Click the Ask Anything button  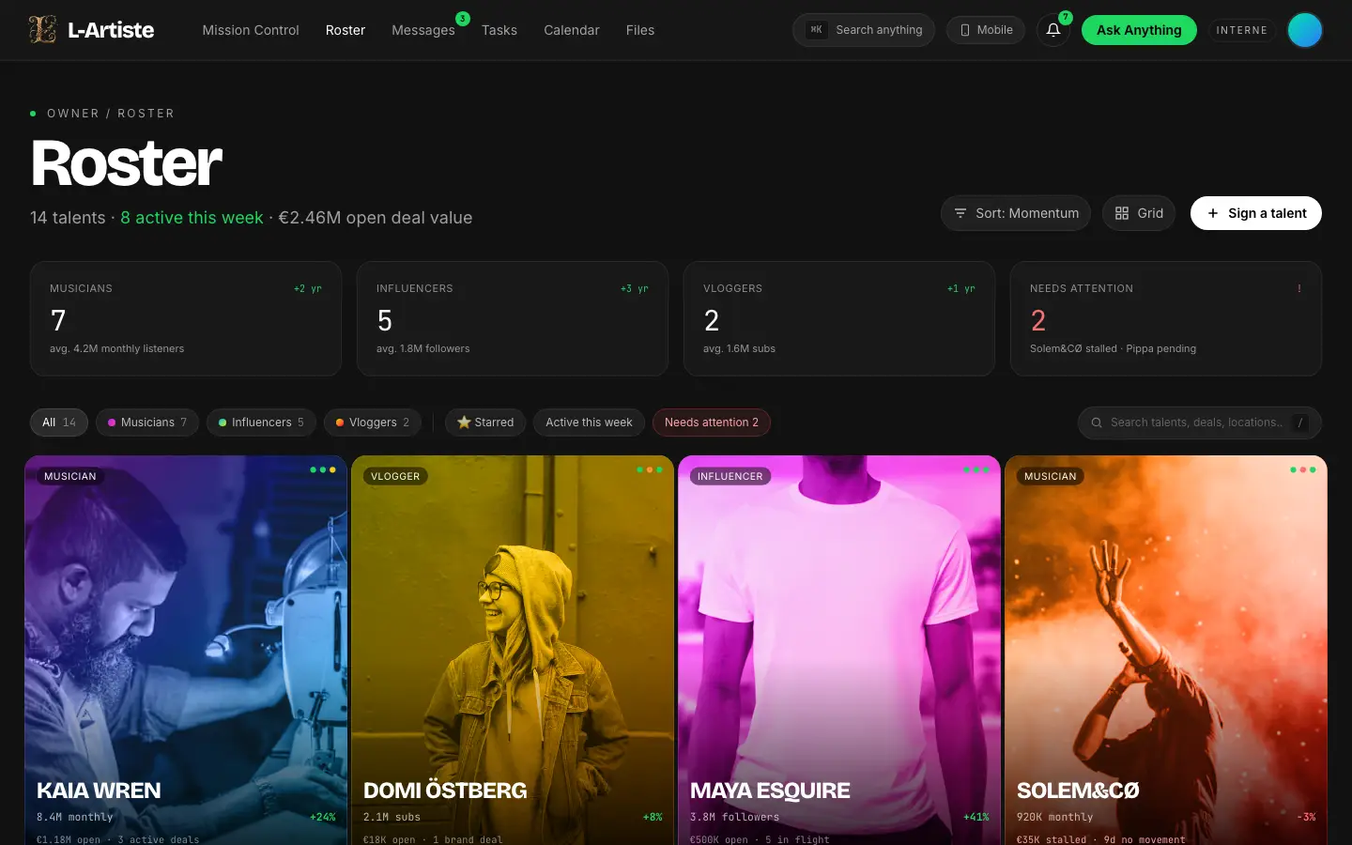(x=1139, y=30)
